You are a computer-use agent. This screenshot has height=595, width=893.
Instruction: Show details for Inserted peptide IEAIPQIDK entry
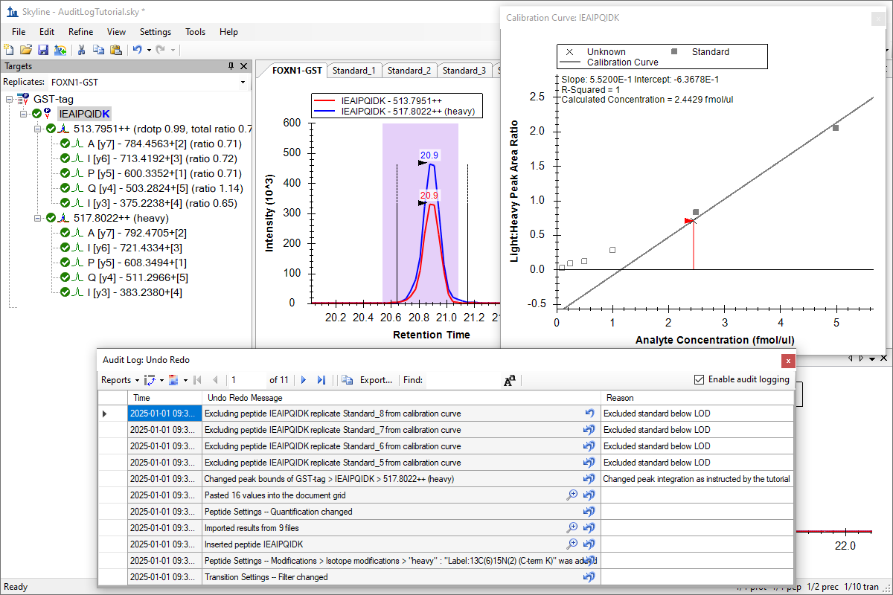(x=572, y=544)
